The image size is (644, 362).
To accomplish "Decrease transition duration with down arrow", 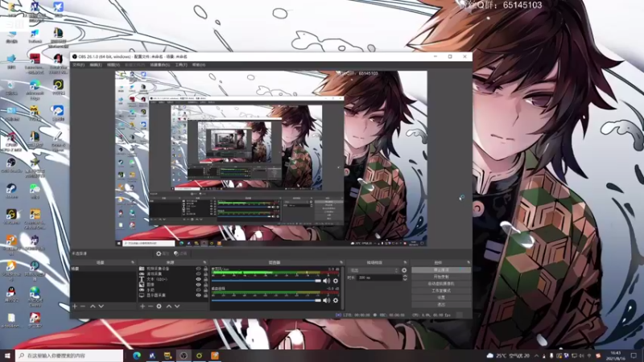I will pos(405,279).
